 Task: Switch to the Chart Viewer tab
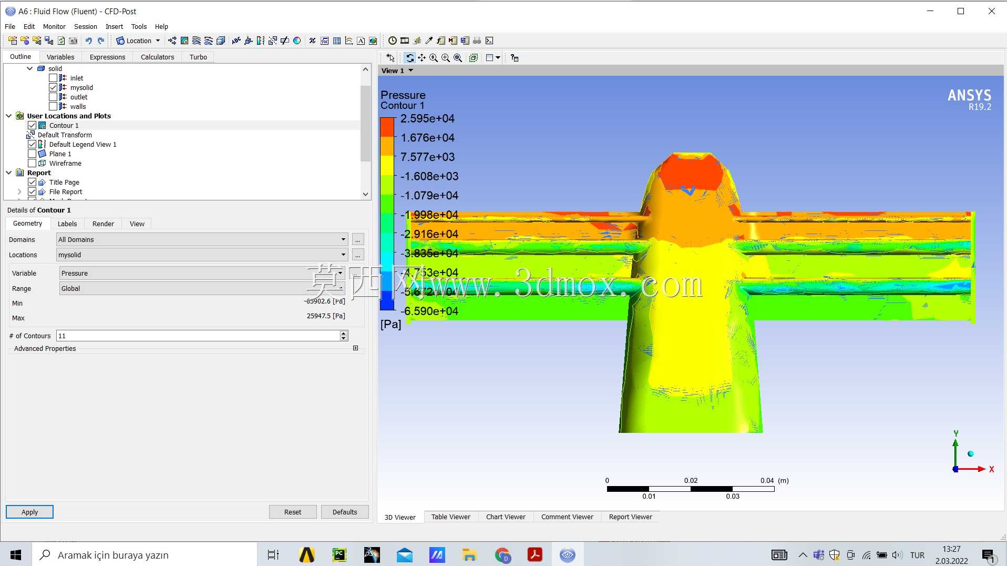506,517
